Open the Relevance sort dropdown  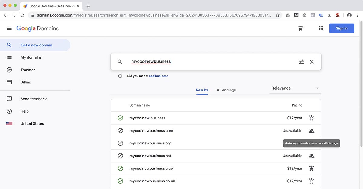coord(295,88)
